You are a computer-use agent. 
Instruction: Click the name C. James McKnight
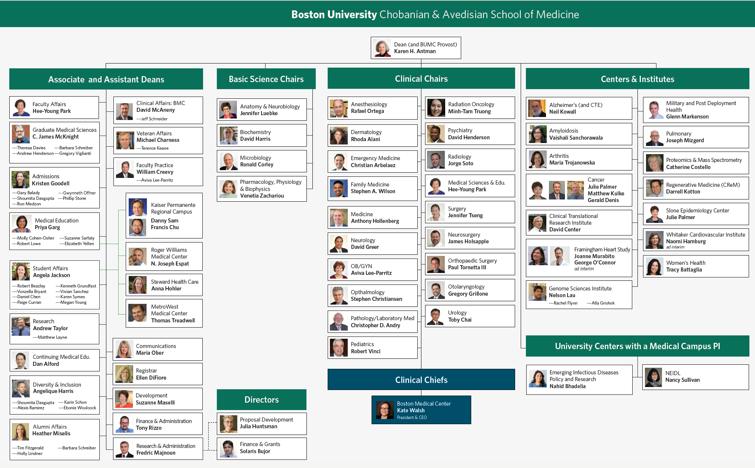56,137
